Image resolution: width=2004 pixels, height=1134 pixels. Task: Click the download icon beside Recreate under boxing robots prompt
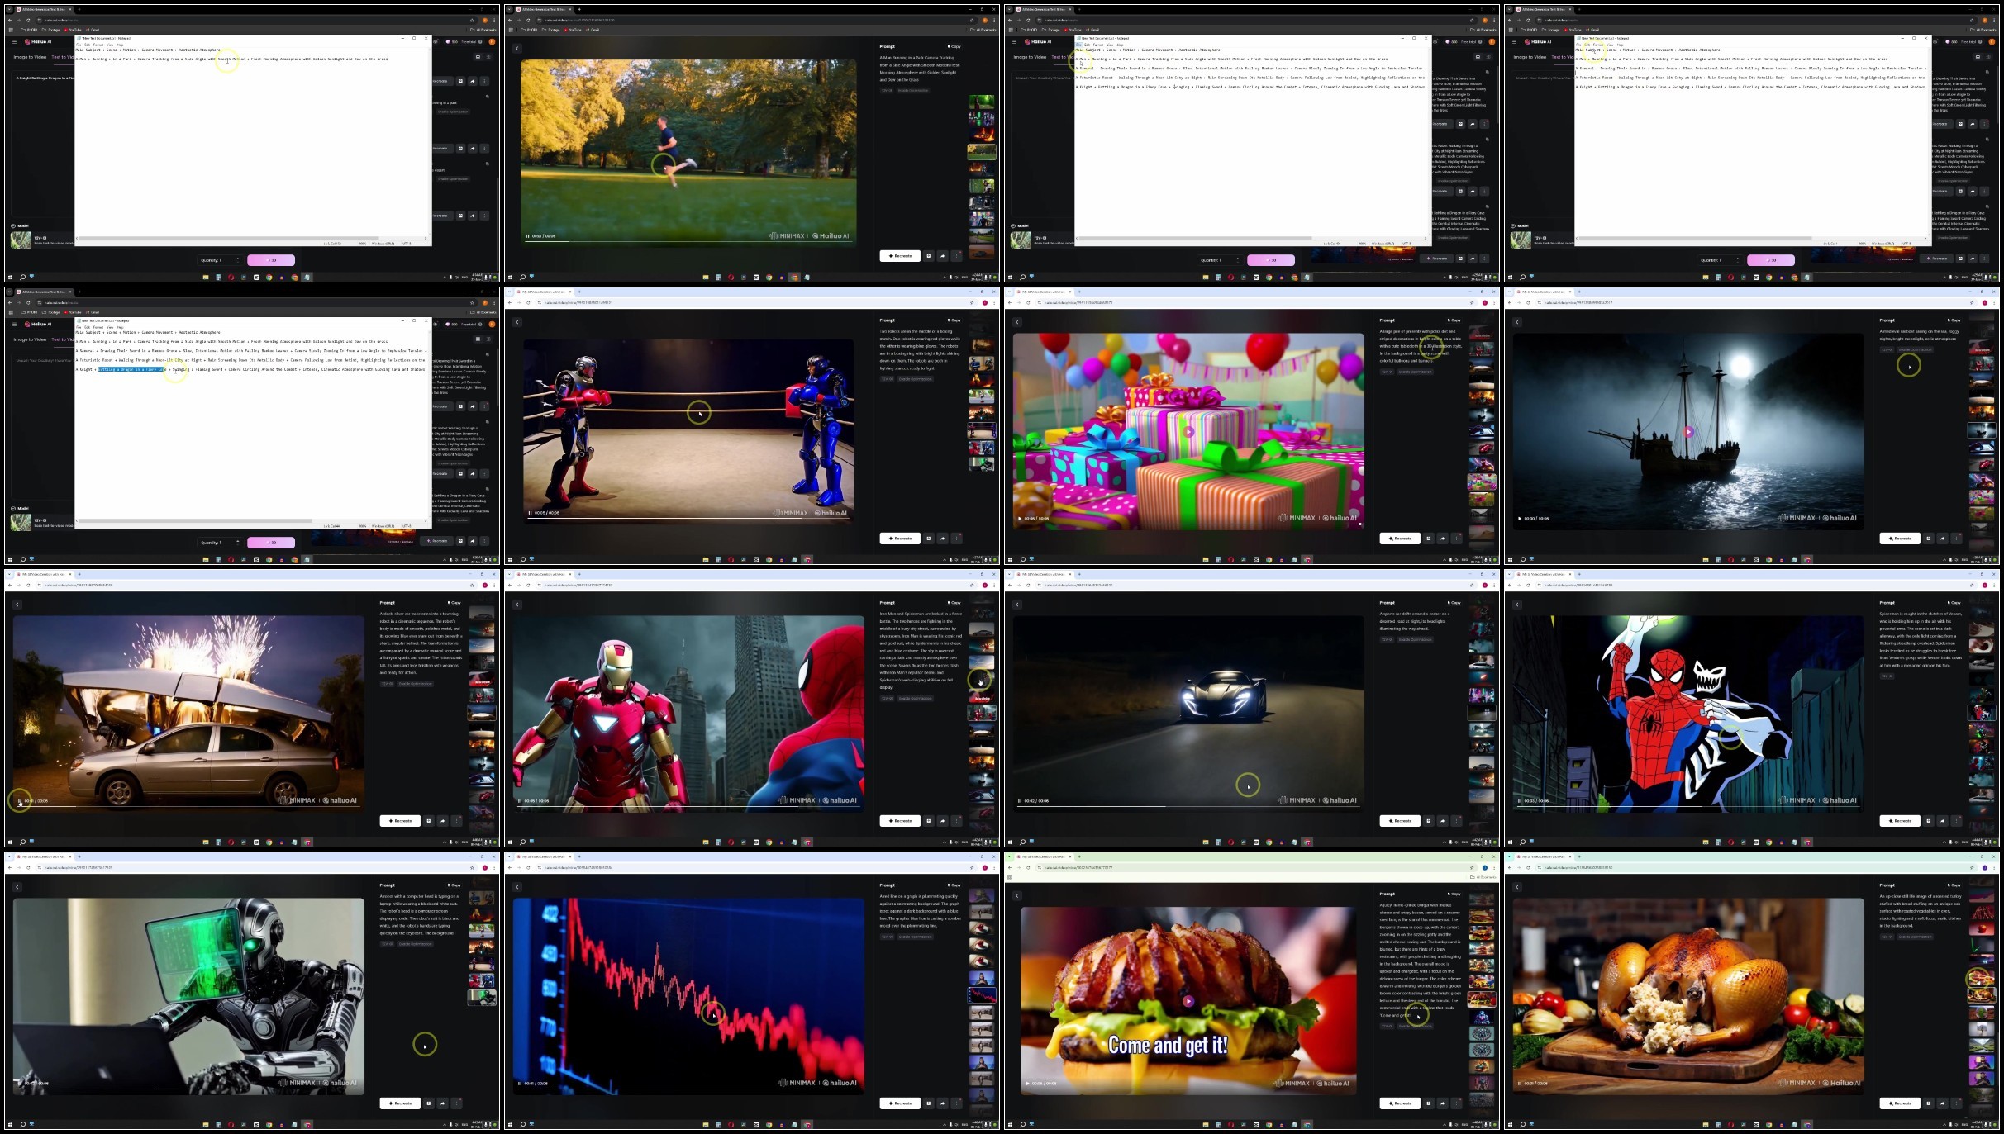coord(929,539)
